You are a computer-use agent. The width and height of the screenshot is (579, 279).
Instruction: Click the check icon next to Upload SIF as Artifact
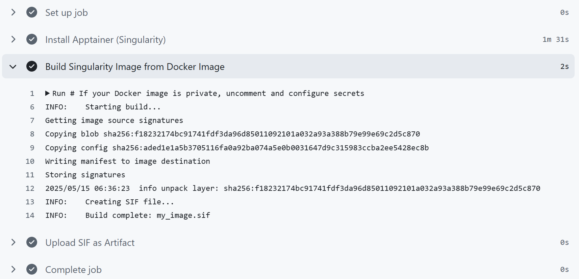point(32,243)
